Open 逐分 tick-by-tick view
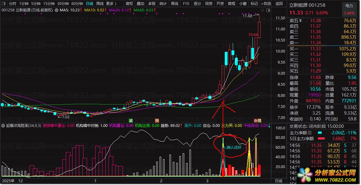Screen dimensions: 361x185 click(x=197, y=3)
